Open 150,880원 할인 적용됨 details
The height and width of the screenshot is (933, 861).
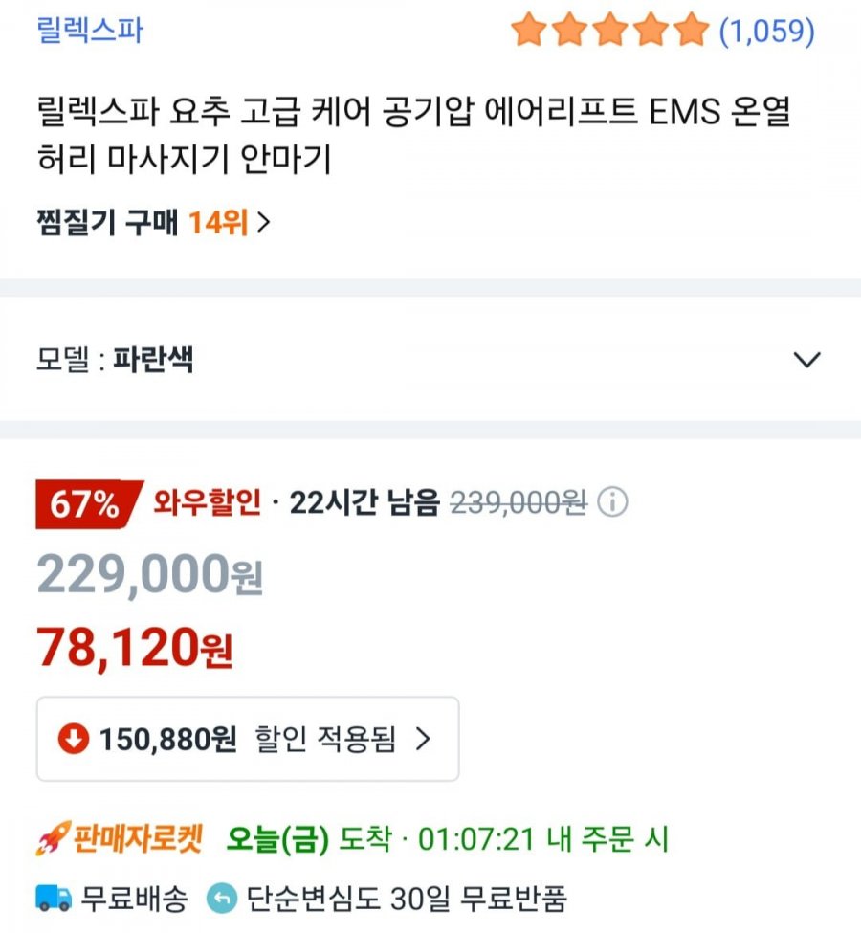click(248, 739)
